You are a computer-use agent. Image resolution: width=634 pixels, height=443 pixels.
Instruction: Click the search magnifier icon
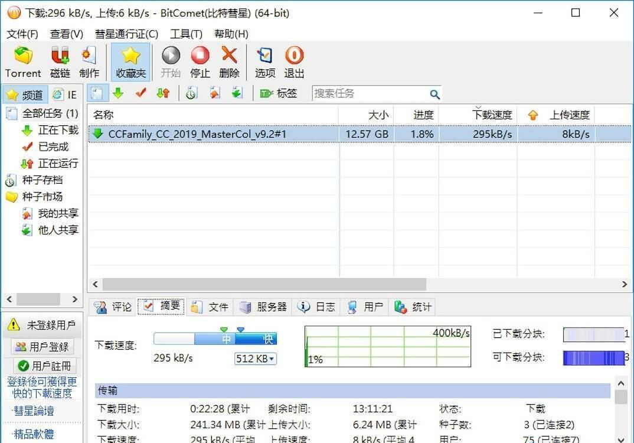click(x=434, y=95)
